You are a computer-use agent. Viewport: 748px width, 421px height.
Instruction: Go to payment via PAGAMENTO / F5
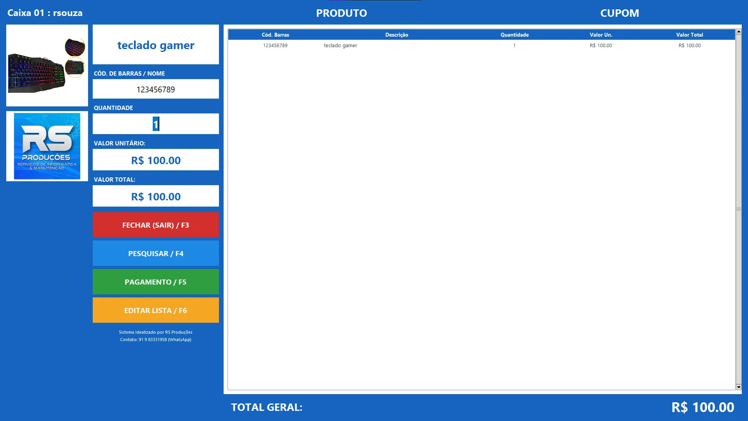coord(156,282)
